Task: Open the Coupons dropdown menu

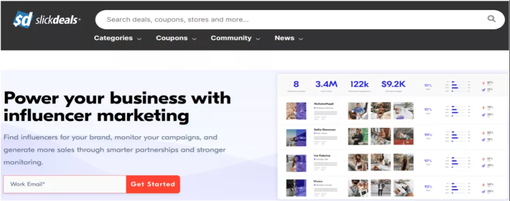Action: point(176,38)
